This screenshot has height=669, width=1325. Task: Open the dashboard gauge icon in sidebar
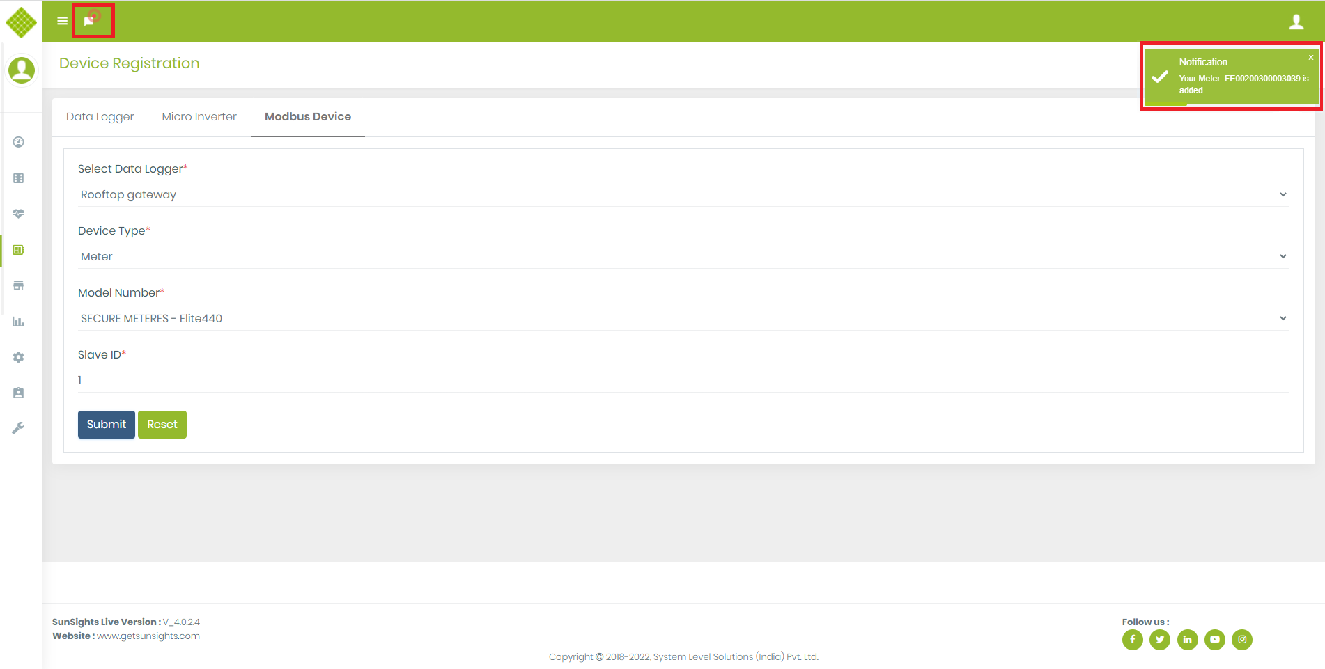[x=19, y=142]
